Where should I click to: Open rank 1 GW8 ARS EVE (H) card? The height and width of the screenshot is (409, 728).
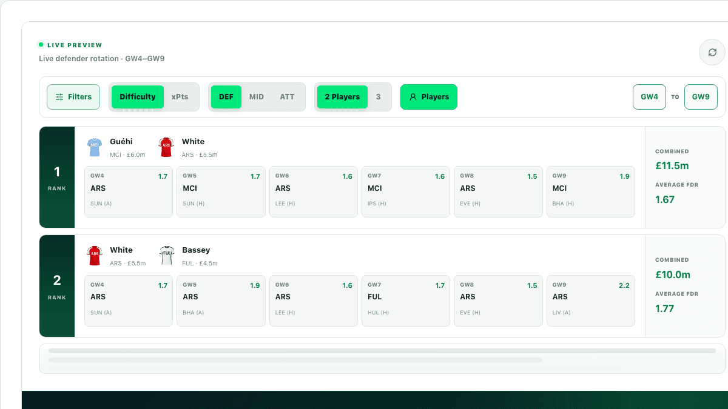click(x=498, y=192)
